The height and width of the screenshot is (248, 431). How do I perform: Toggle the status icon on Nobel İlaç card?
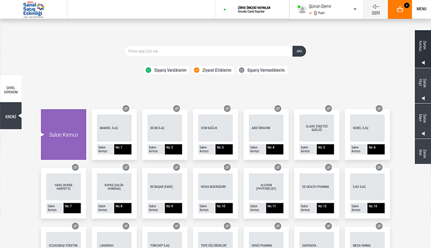coord(379,109)
